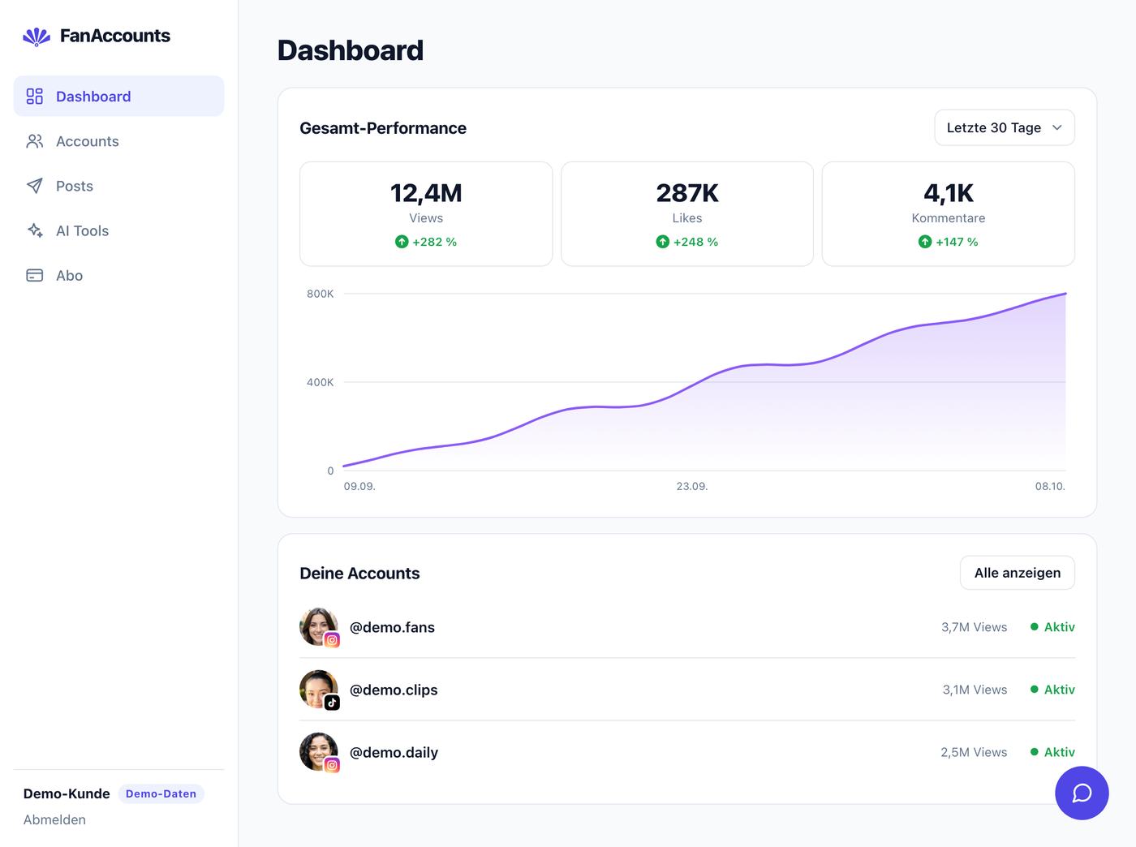This screenshot has height=847, width=1136.
Task: Click Aktiv status of @demo.clips
Action: coord(1052,690)
